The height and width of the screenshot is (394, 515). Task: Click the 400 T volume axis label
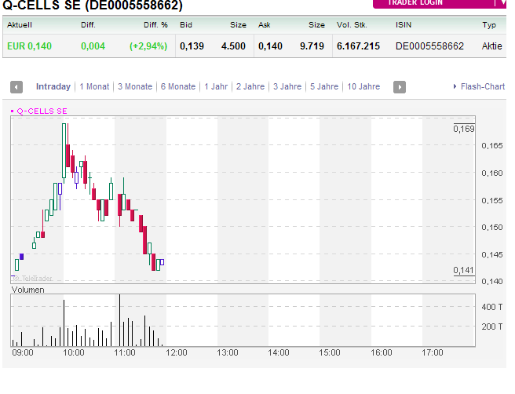[x=492, y=307]
